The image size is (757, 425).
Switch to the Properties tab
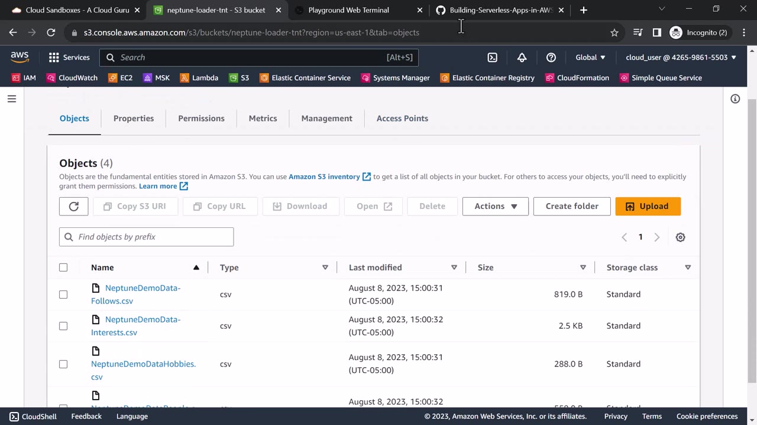[134, 118]
